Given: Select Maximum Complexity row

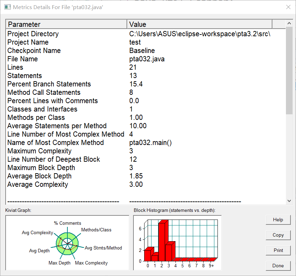Looking at the screenshot, I should [x=146, y=151].
